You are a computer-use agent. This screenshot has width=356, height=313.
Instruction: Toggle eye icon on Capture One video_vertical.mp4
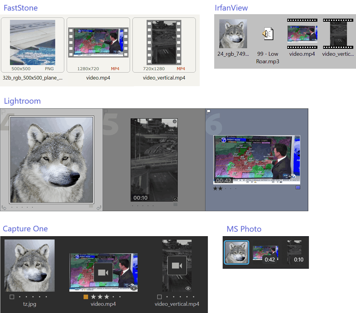[x=188, y=288]
